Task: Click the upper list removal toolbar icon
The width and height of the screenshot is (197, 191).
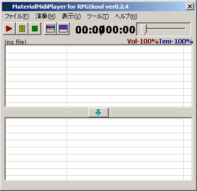Action: [x=50, y=28]
